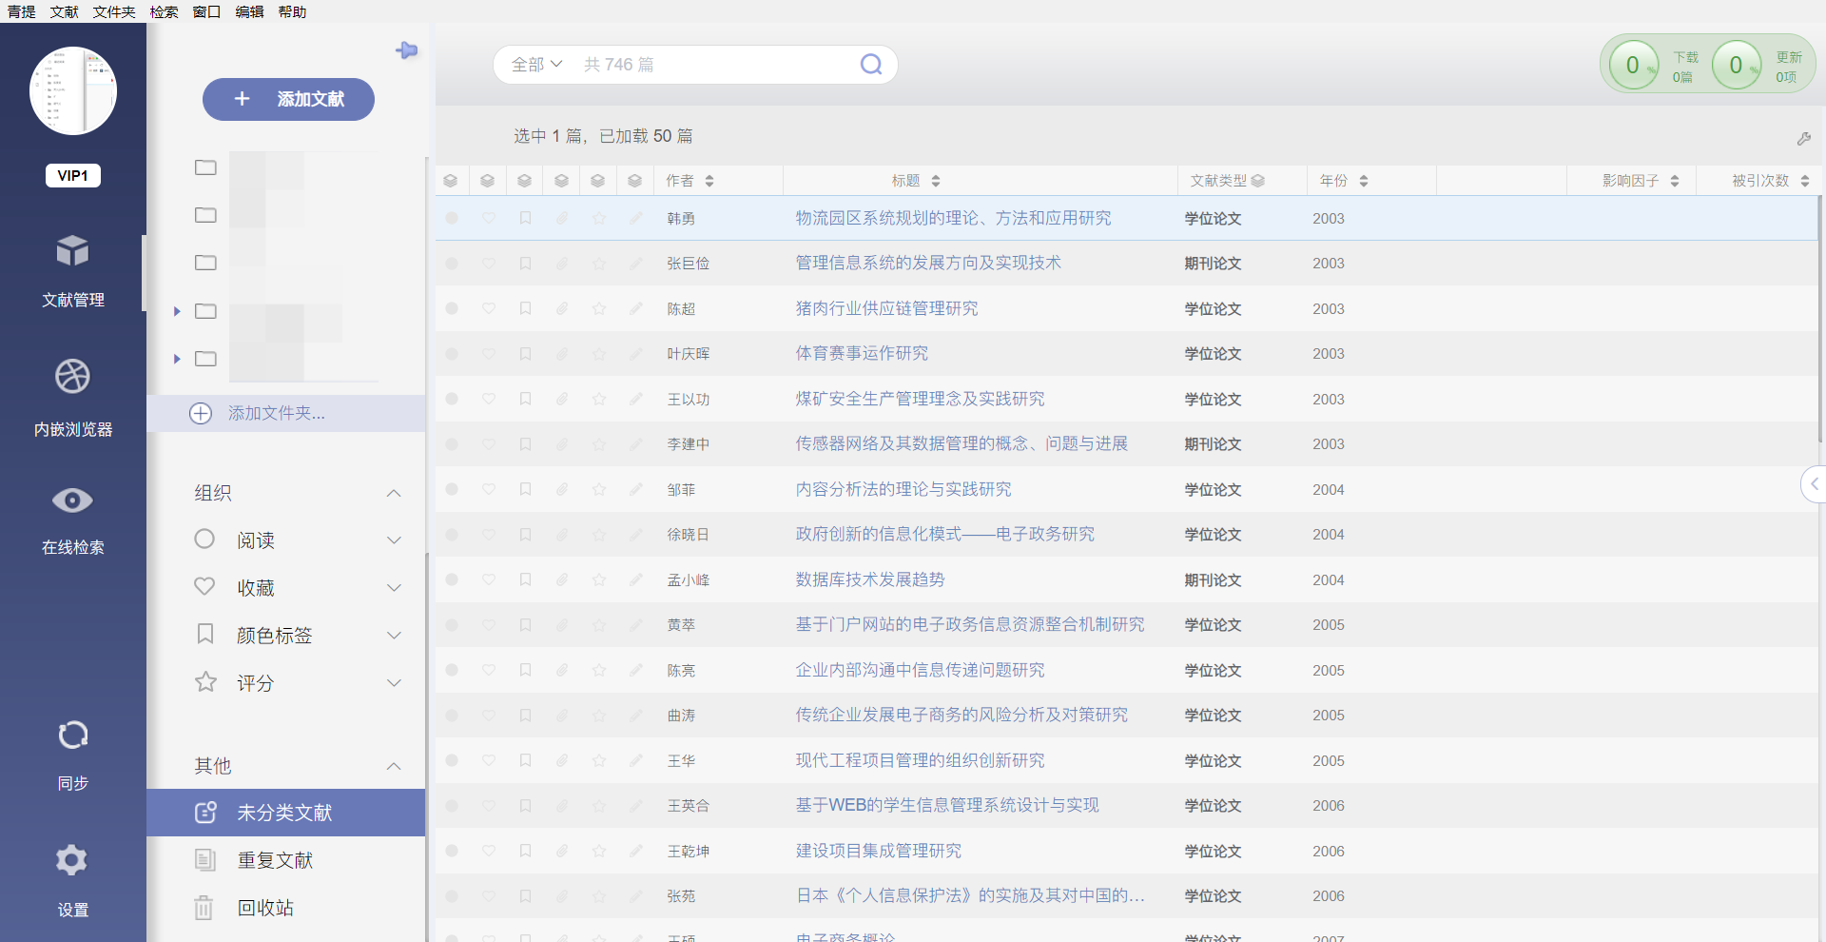
Task: Open title 猪肉行业供应链管理研究
Action: coord(886,308)
